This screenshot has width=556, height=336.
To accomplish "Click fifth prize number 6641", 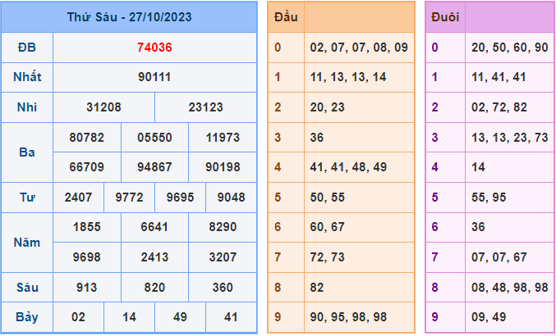I will coord(154,228).
